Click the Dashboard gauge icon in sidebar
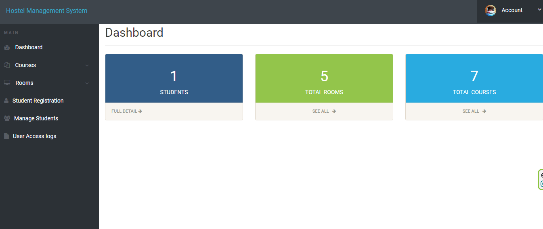Image resolution: width=543 pixels, height=229 pixels. tap(7, 47)
